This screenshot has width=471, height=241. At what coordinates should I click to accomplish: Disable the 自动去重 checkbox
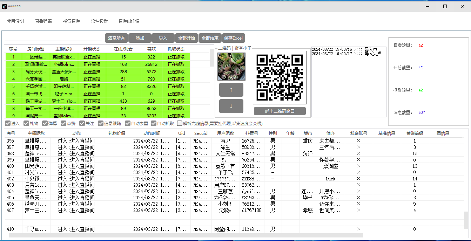coord(128,123)
